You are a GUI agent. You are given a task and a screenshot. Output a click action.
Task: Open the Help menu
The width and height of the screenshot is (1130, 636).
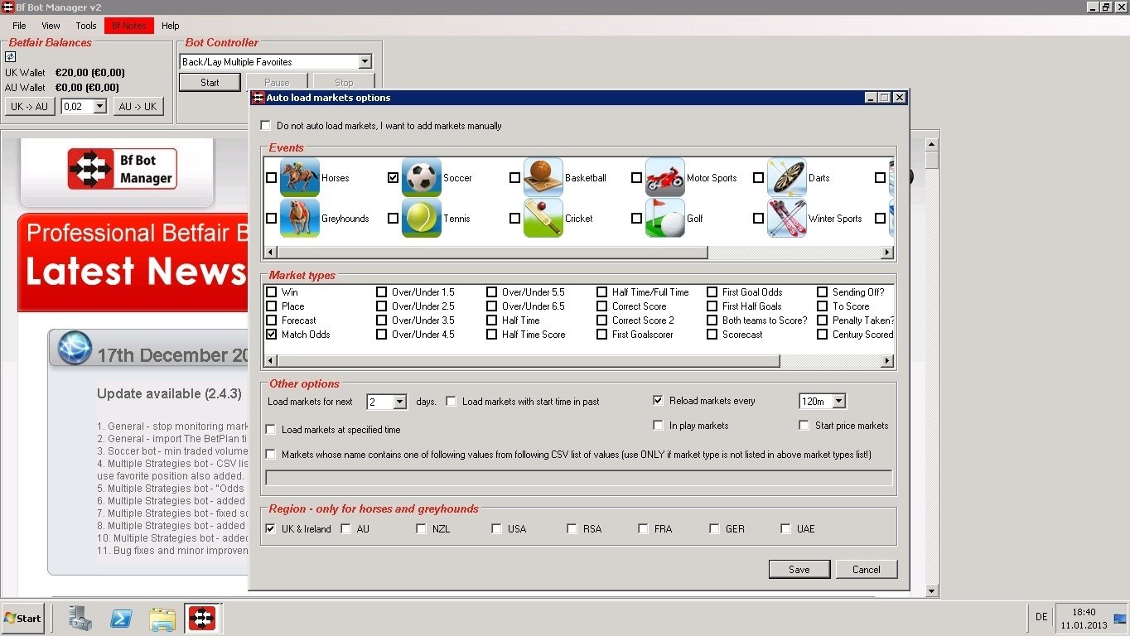click(171, 26)
